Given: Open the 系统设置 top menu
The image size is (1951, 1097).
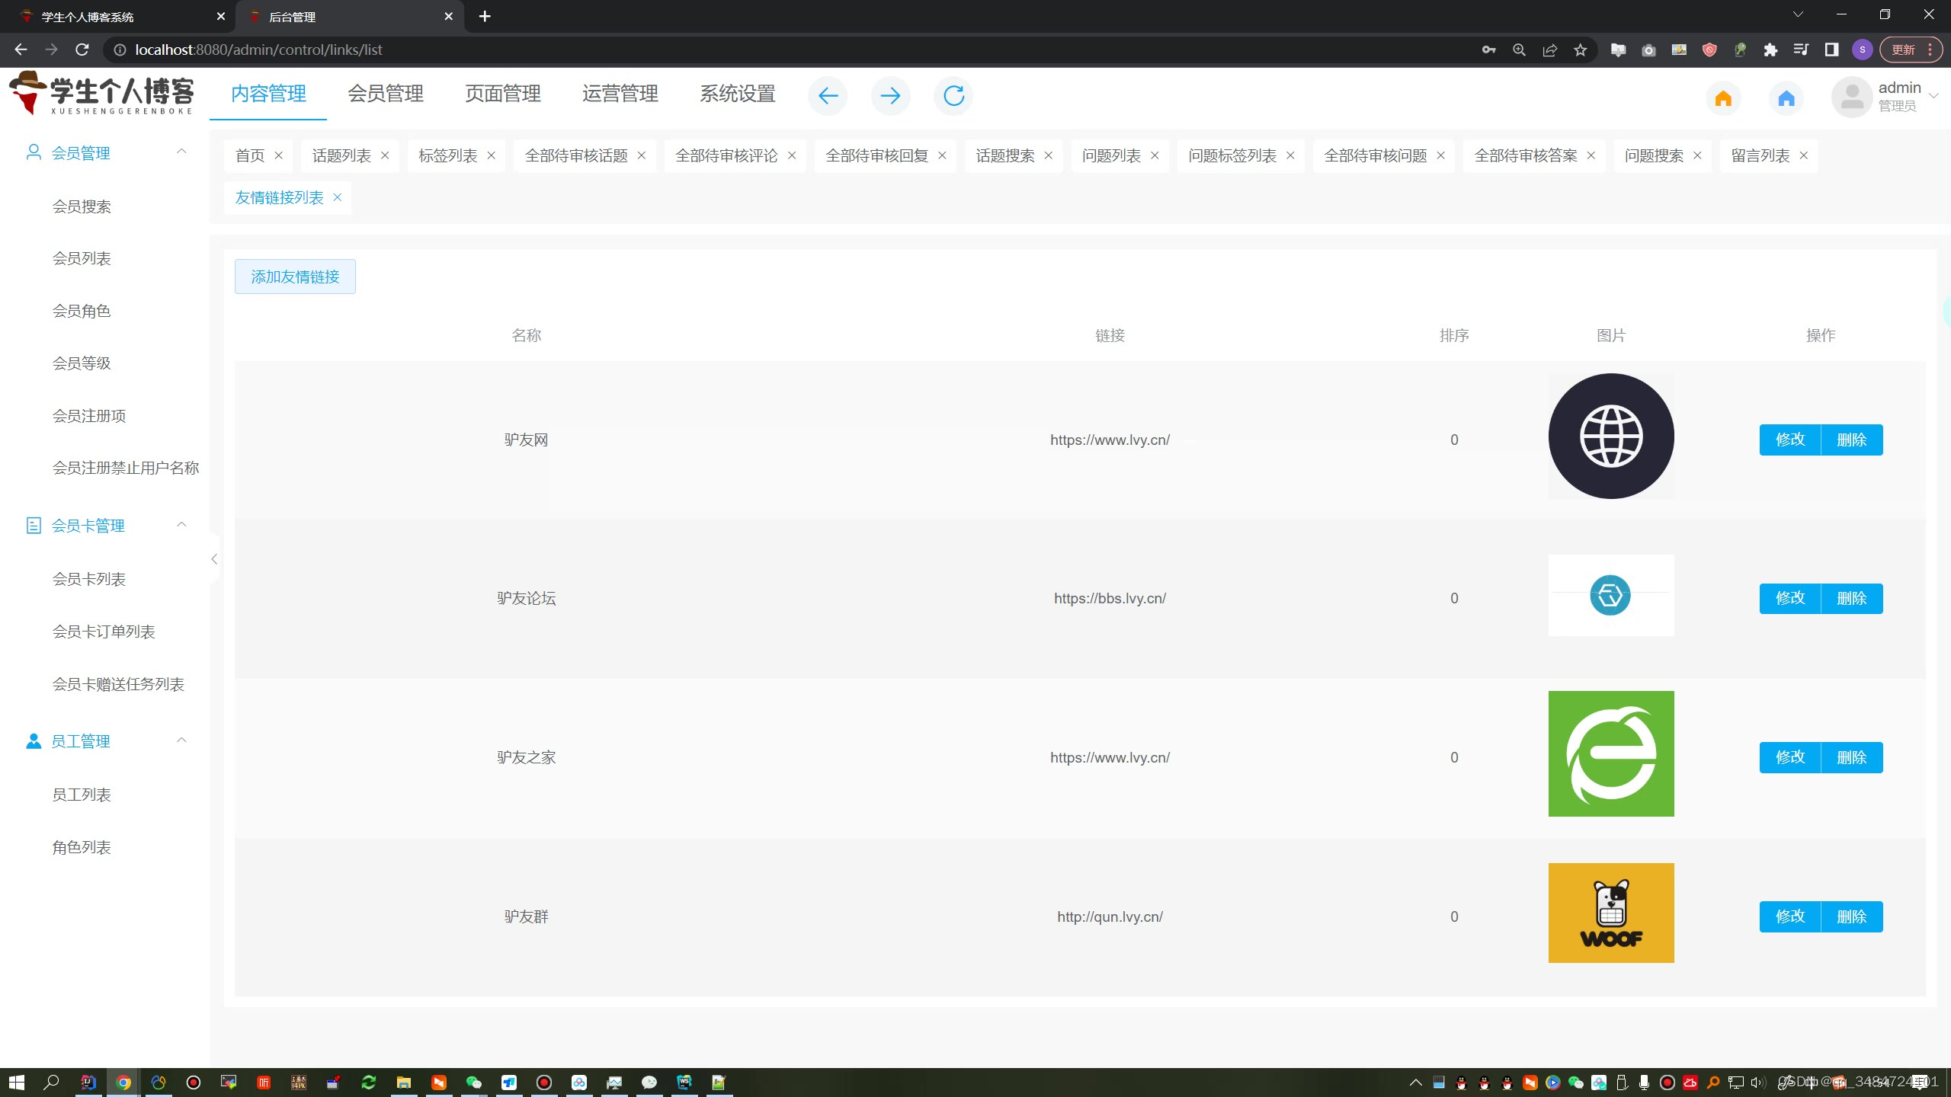Looking at the screenshot, I should [737, 94].
